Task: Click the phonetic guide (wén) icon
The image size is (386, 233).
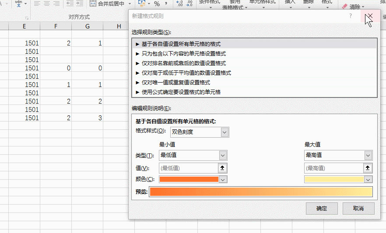Action: tap(19, 3)
